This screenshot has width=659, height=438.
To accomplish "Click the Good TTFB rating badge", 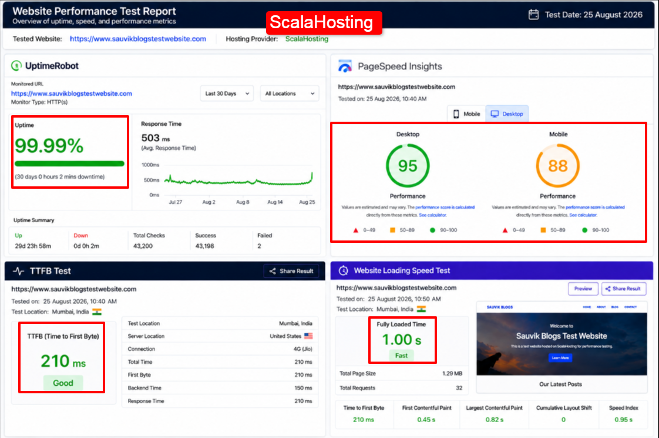I will (x=63, y=383).
